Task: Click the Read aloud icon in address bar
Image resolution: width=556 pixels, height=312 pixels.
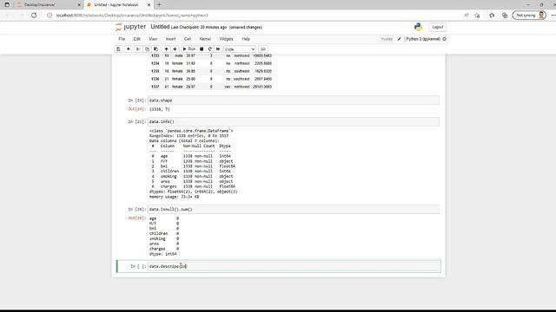Action: click(x=466, y=16)
